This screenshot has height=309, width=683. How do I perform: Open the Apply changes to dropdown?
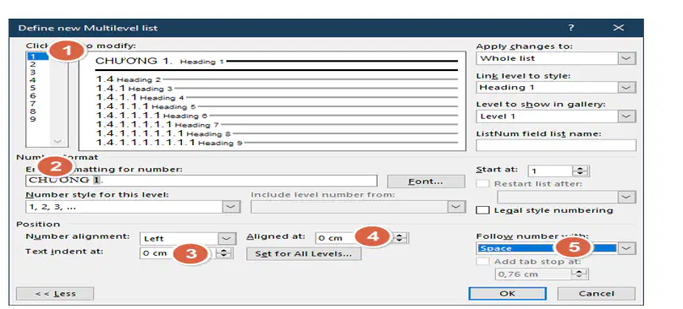click(x=626, y=58)
